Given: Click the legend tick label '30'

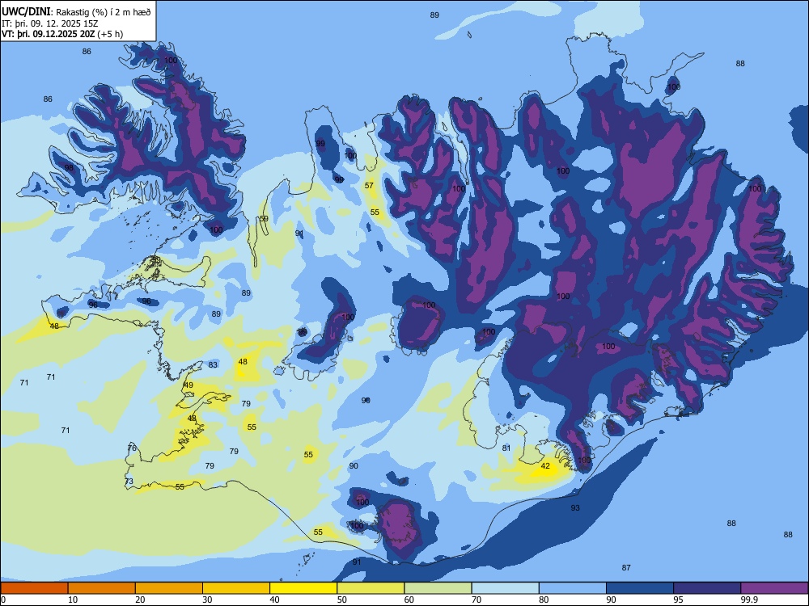Looking at the screenshot, I should coord(207,600).
